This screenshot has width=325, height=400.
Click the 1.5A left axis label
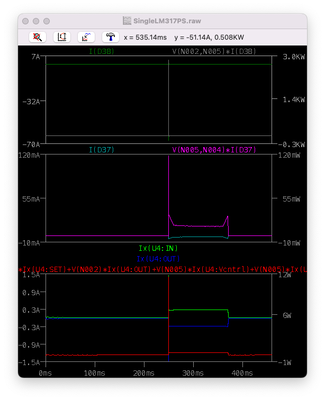[x=31, y=275]
